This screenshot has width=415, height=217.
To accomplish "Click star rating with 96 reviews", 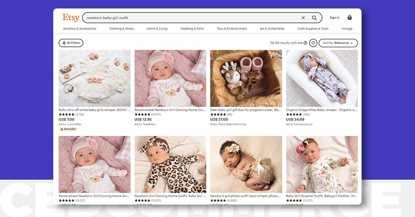I will coord(221,115).
